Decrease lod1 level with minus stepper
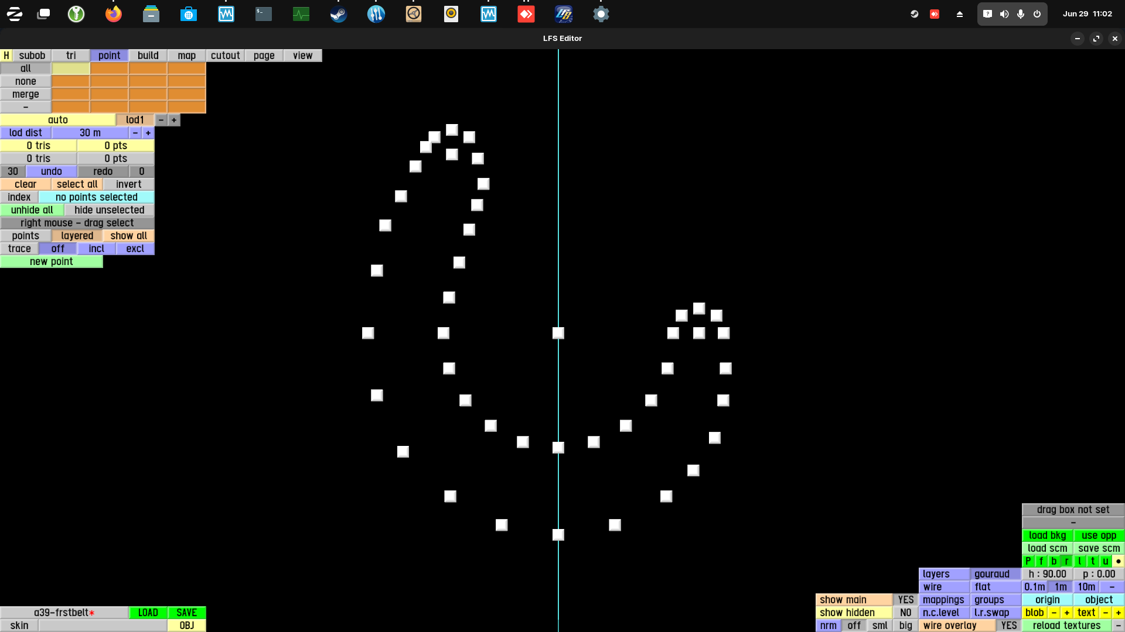This screenshot has width=1125, height=632. [161, 120]
